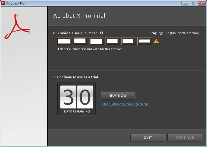This screenshot has width=207, height=147.
Task: Click the 'Acrobat X Pro Trial' heading
Action: pos(79,16)
